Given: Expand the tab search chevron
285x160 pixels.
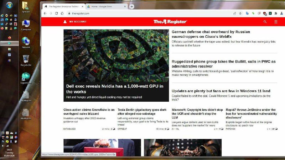Looking at the screenshot, I should pos(280,4).
